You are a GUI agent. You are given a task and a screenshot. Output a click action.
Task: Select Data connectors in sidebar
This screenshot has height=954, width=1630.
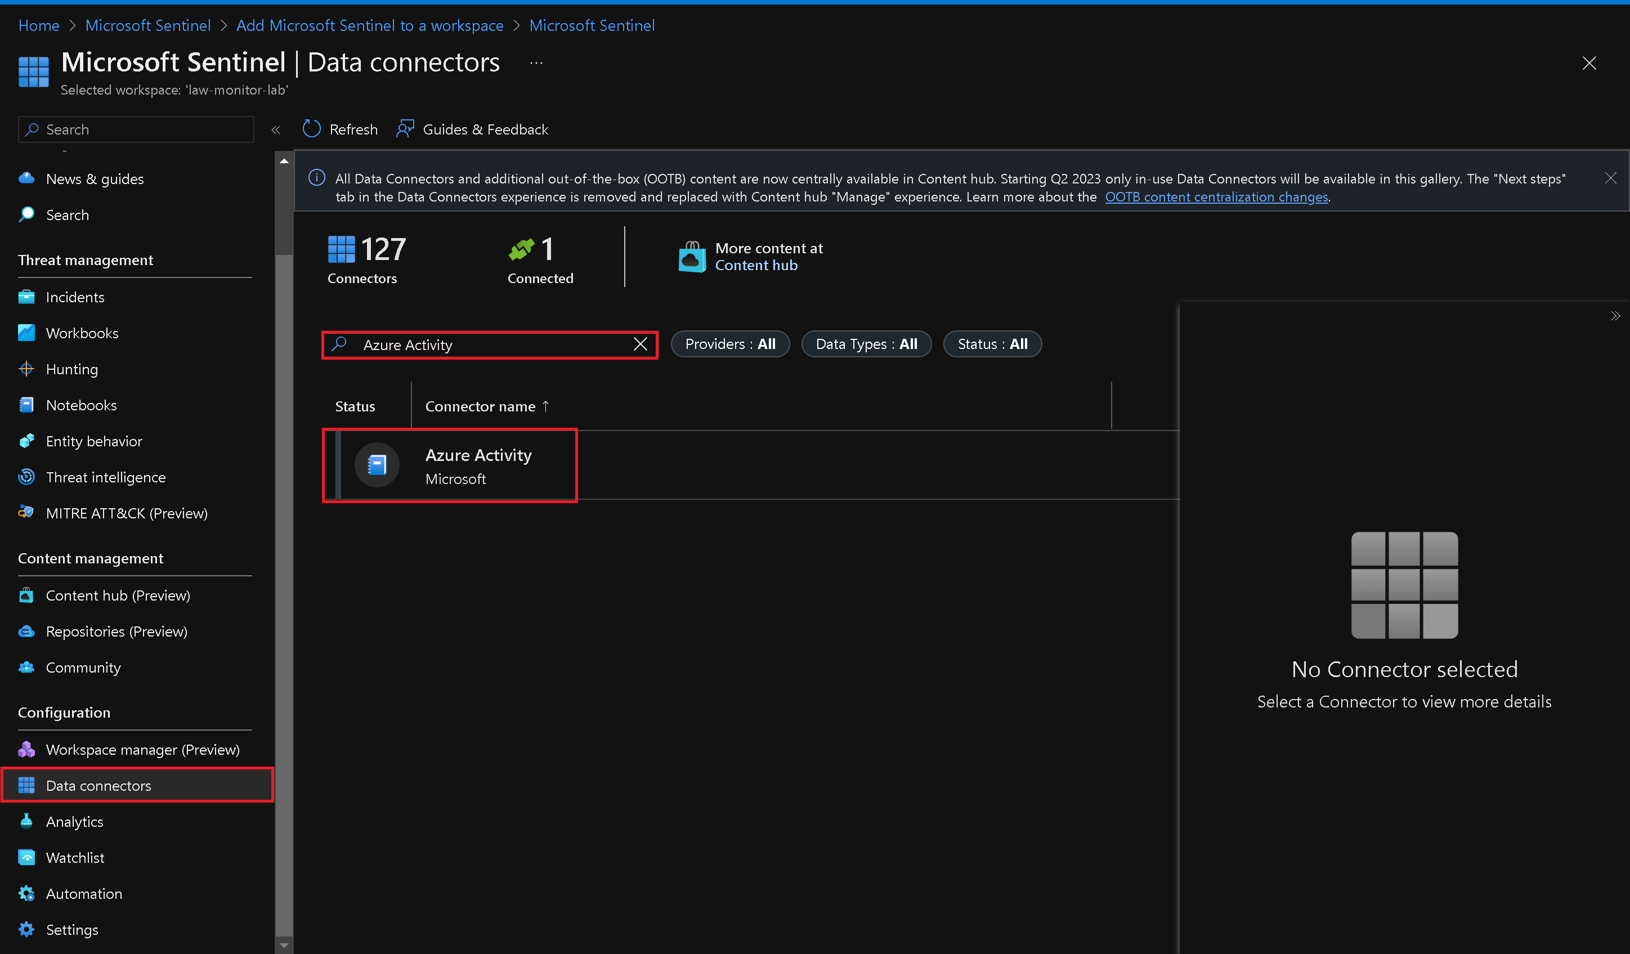tap(137, 785)
